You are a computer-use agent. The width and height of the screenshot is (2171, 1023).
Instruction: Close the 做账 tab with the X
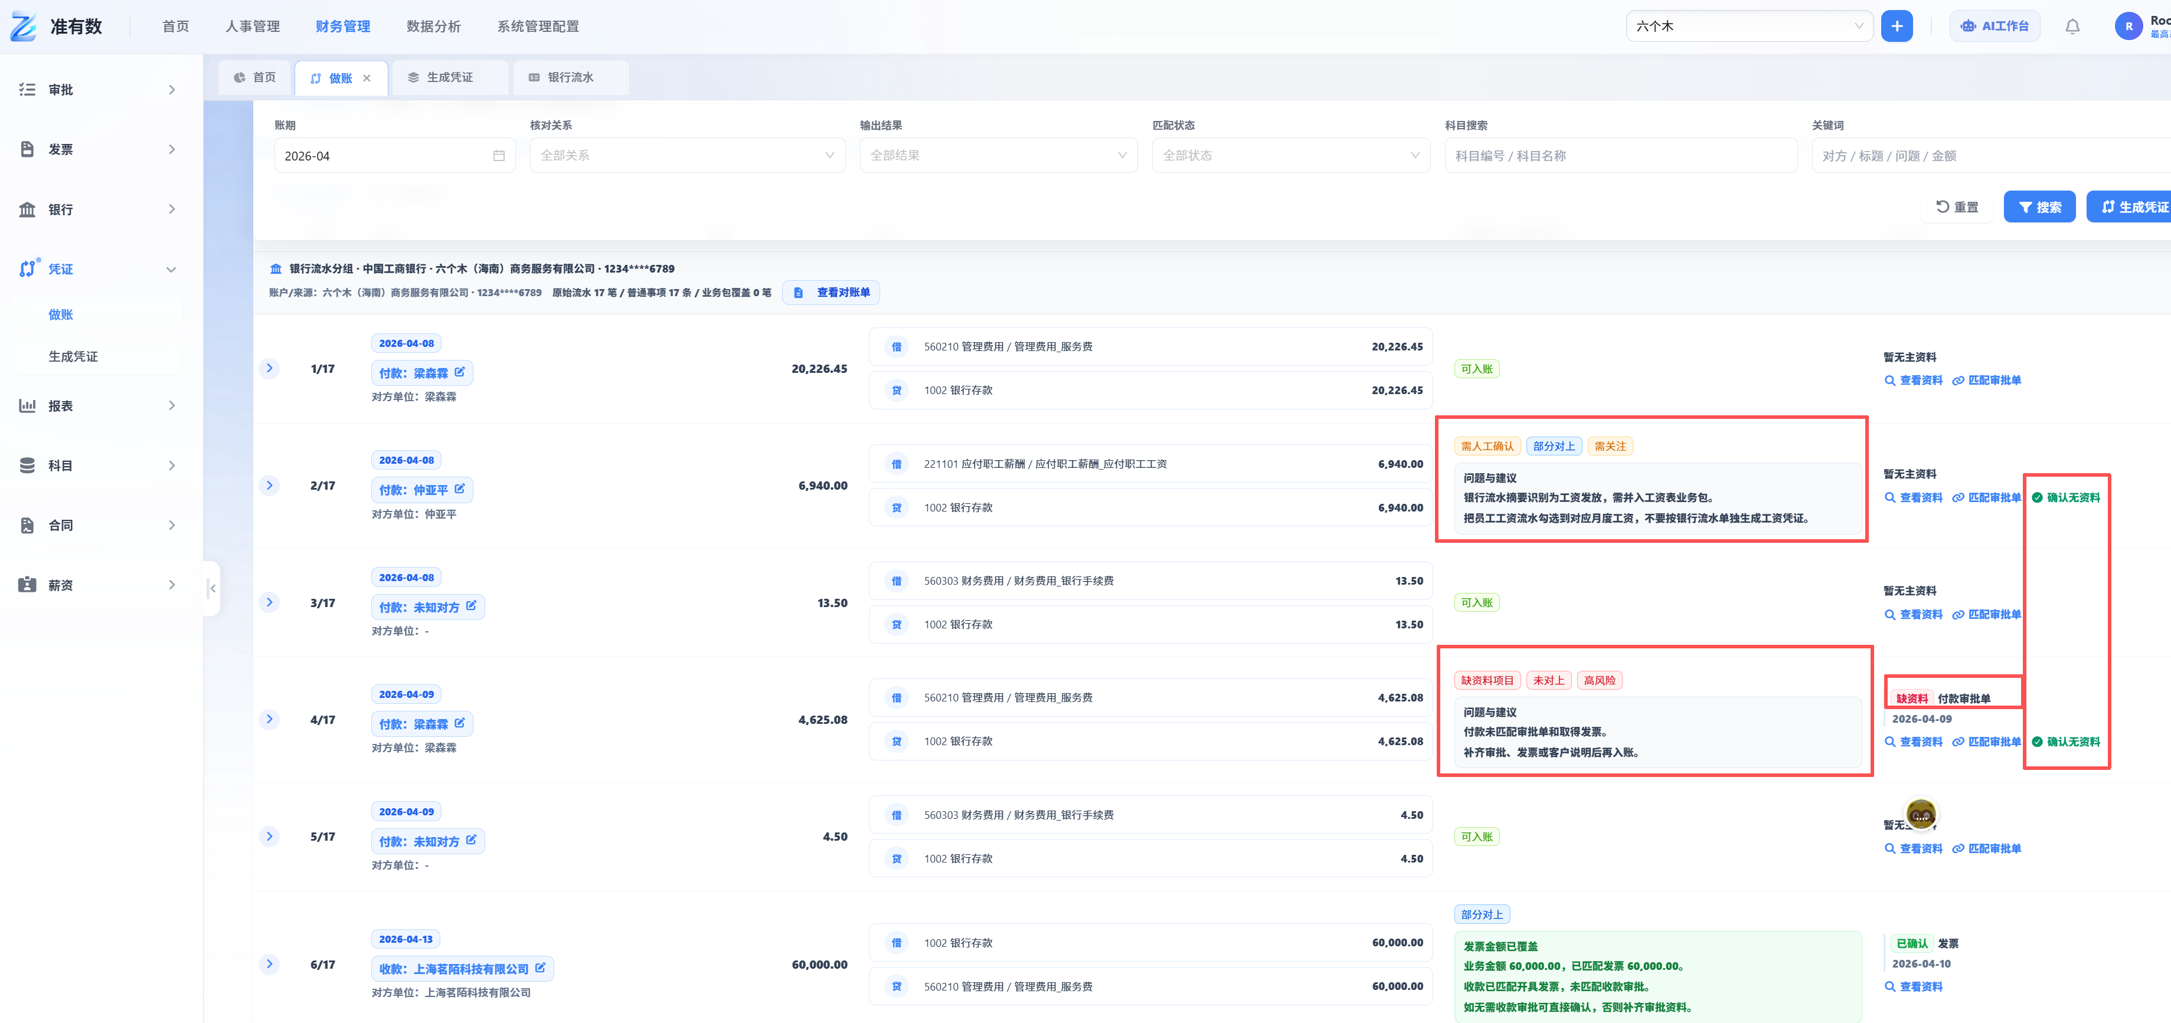coord(367,78)
